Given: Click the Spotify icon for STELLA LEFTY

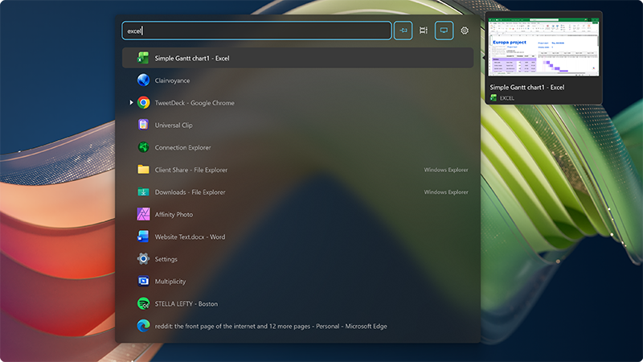Looking at the screenshot, I should click(x=143, y=304).
